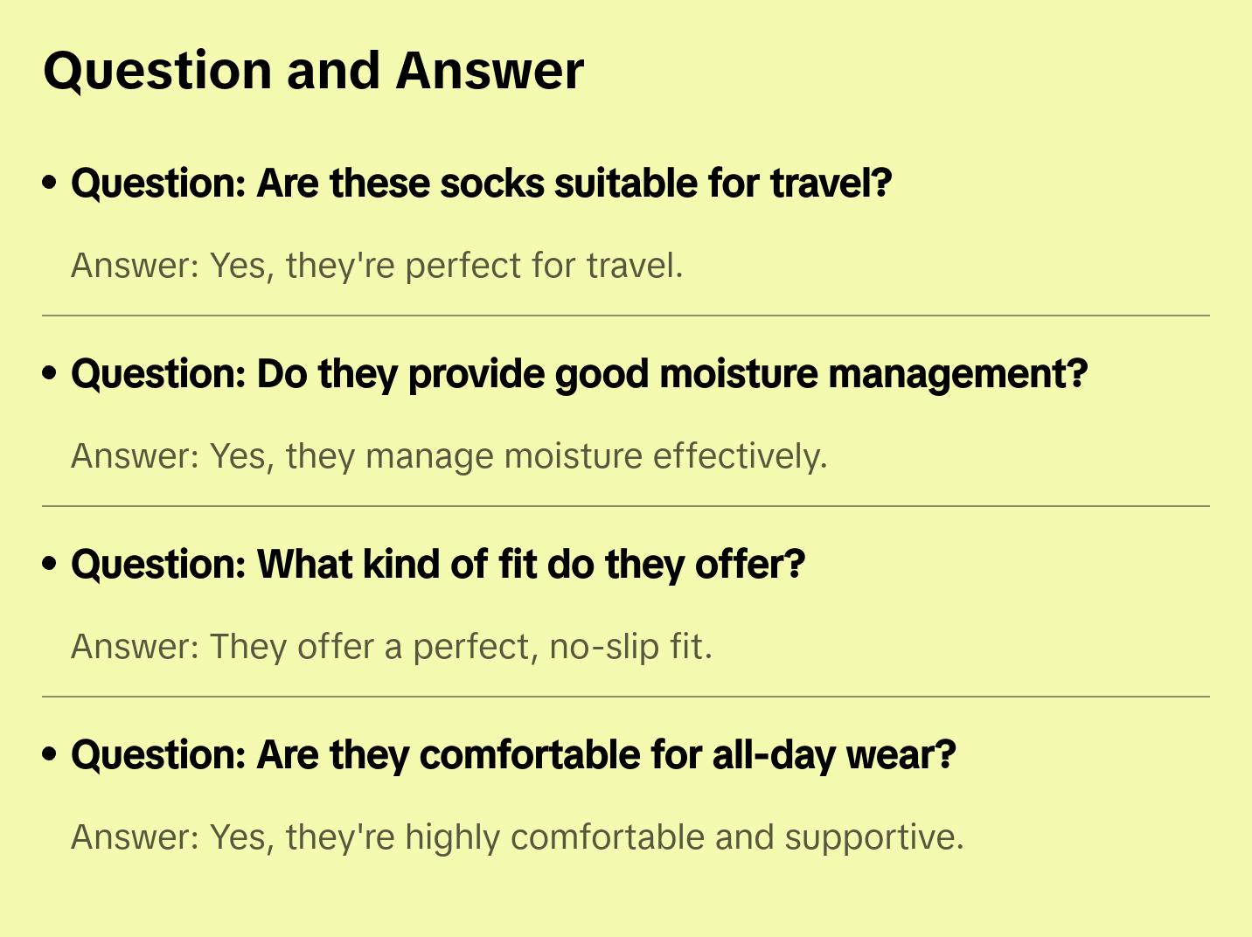Click the bullet before the moisture management question
Screen dimensions: 1252x937
[x=50, y=374]
